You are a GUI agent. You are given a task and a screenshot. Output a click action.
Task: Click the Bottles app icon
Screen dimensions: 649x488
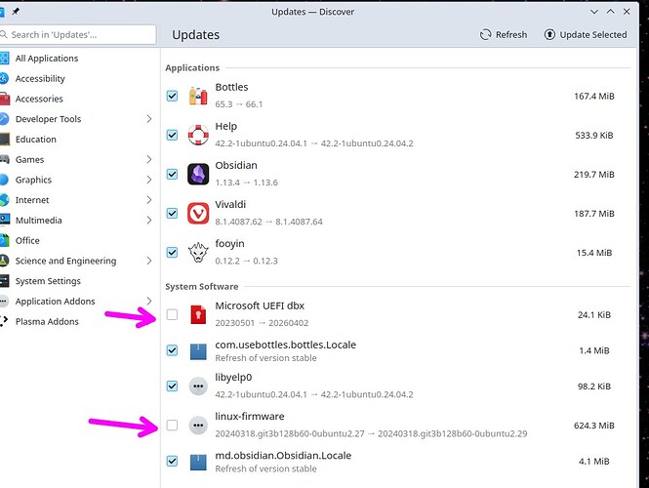pos(198,96)
